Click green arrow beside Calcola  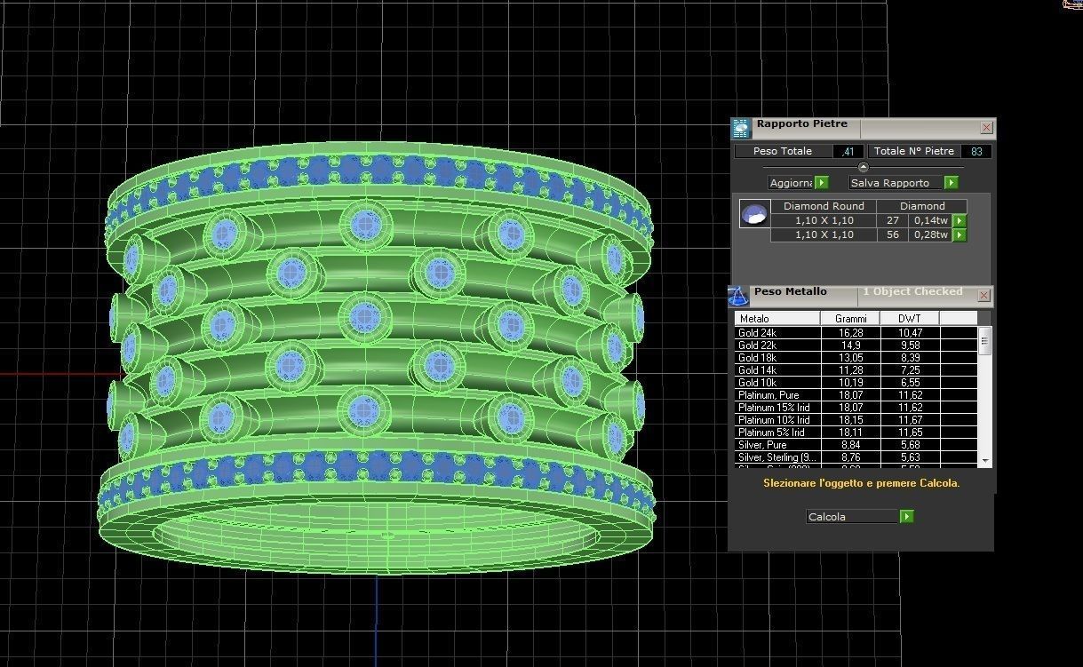906,517
